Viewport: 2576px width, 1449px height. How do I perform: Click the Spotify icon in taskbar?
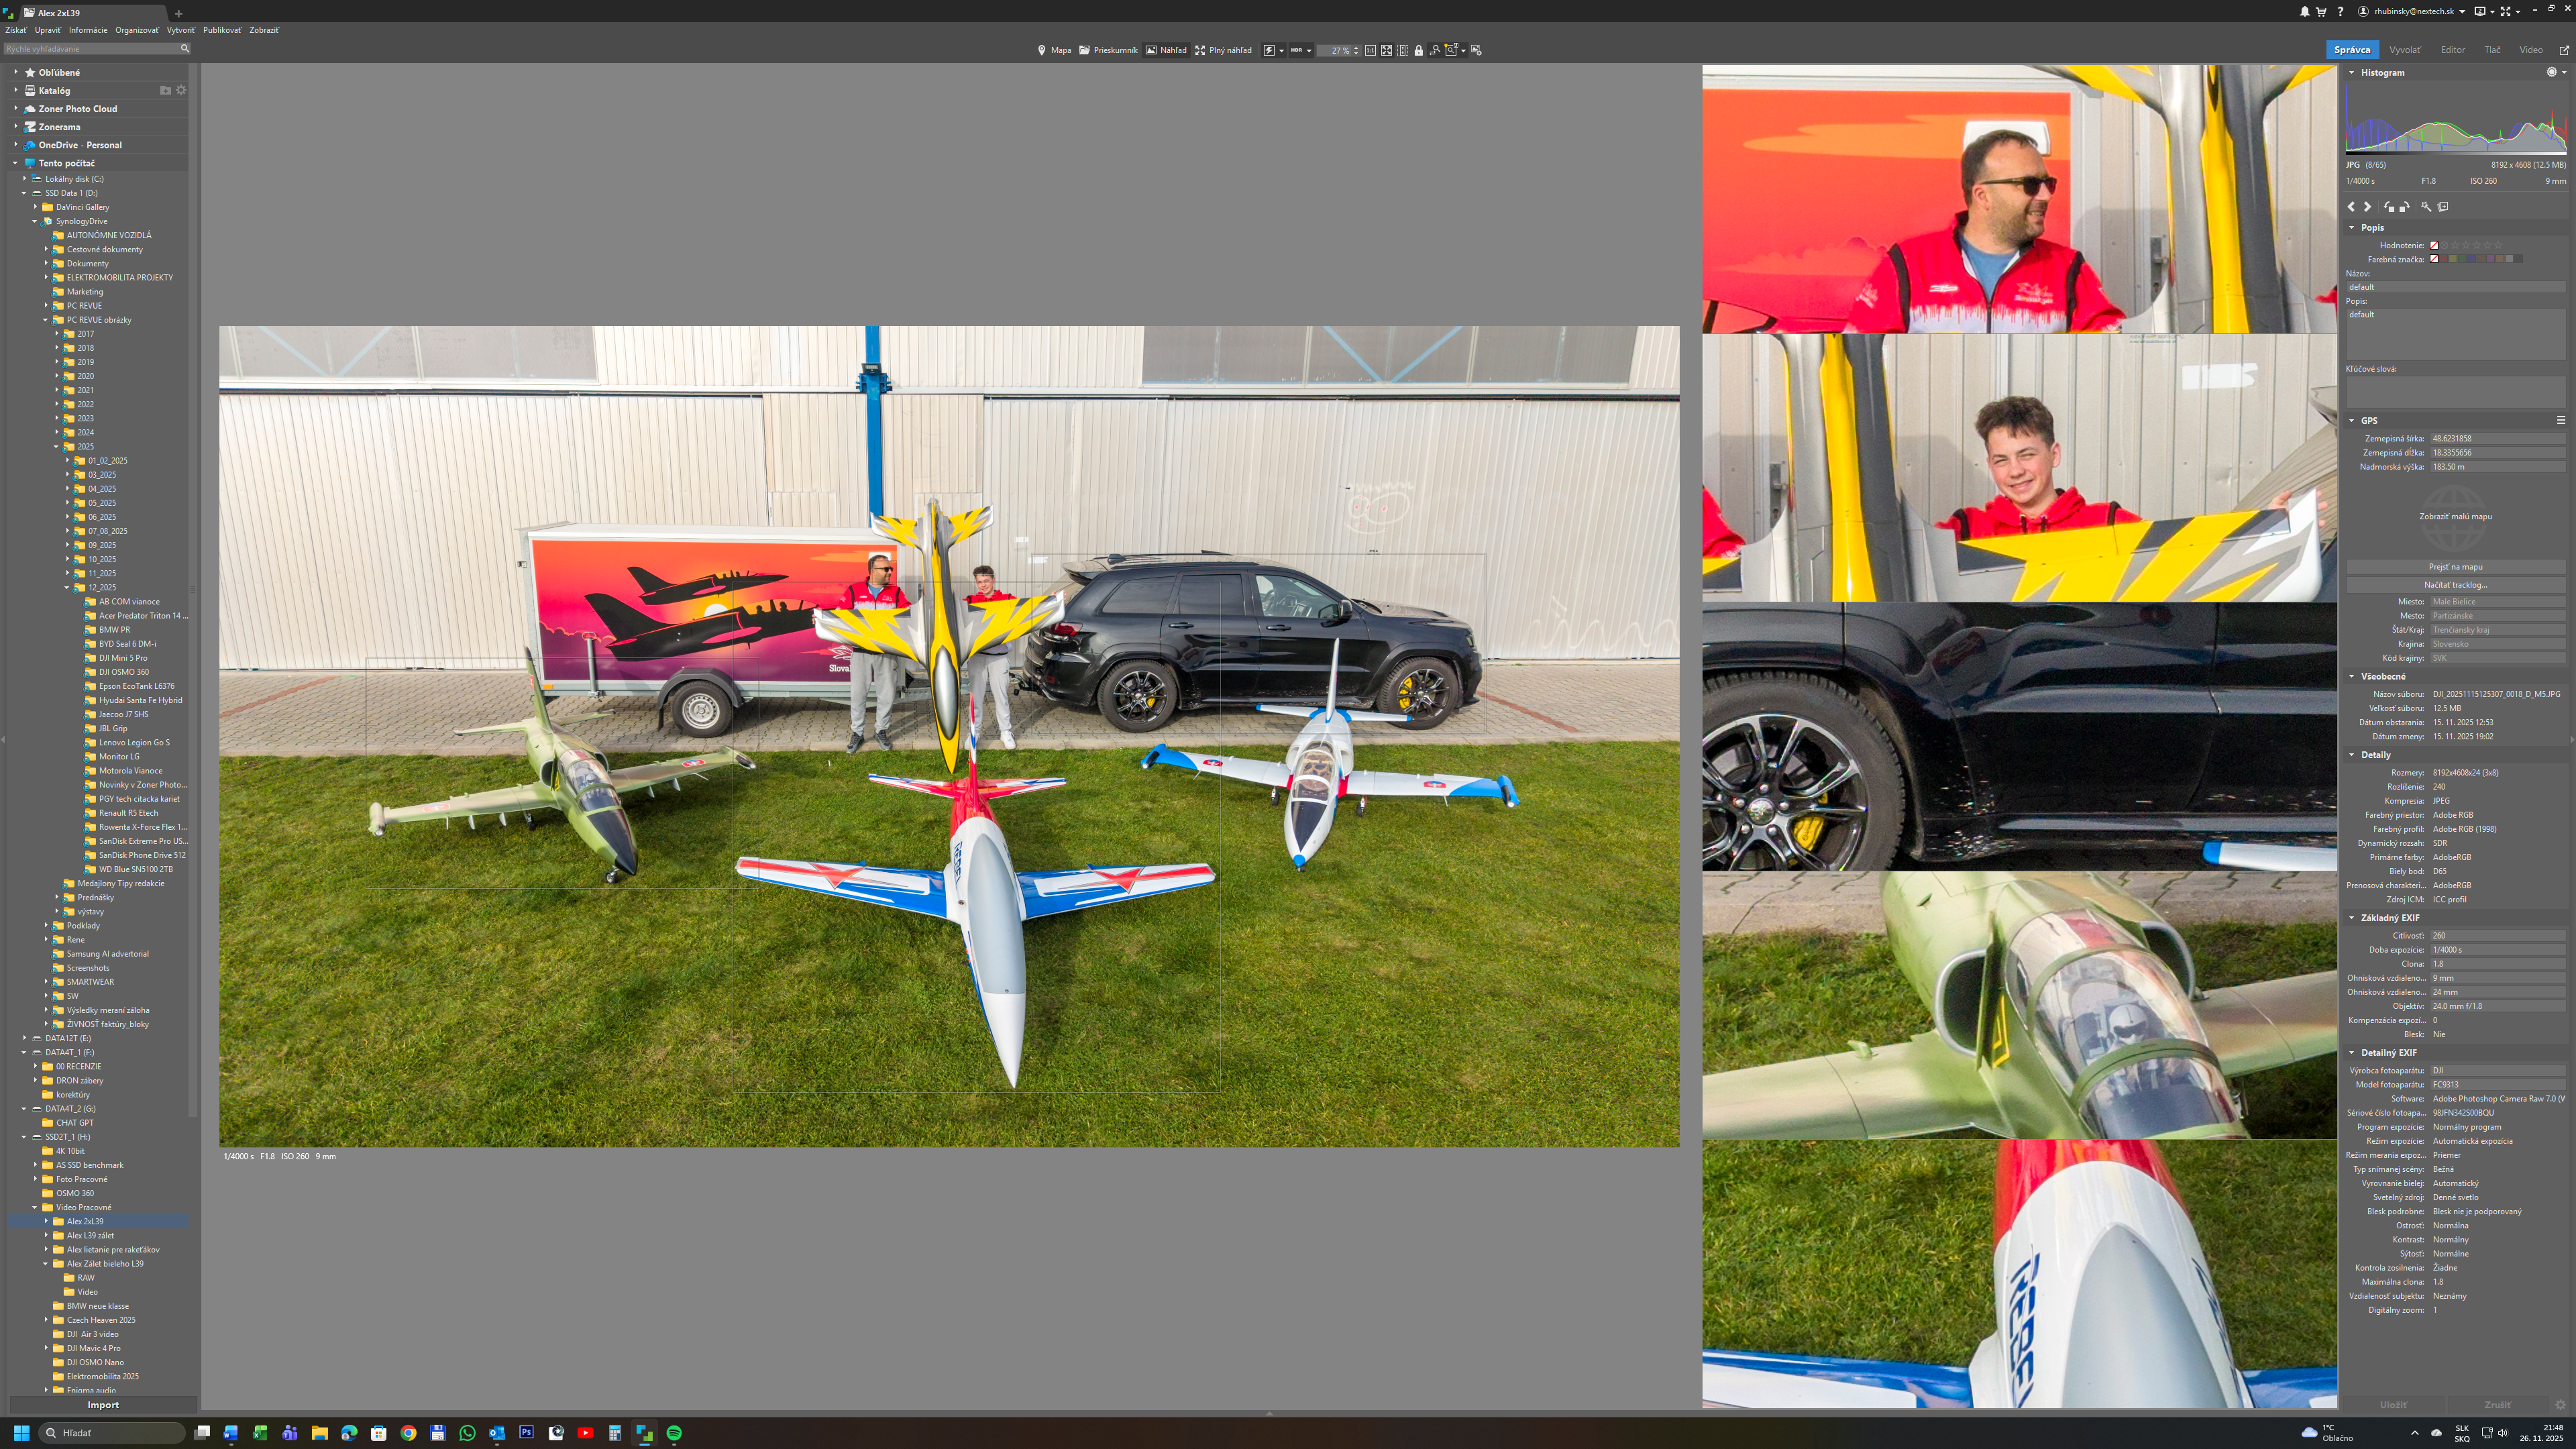tap(674, 1433)
